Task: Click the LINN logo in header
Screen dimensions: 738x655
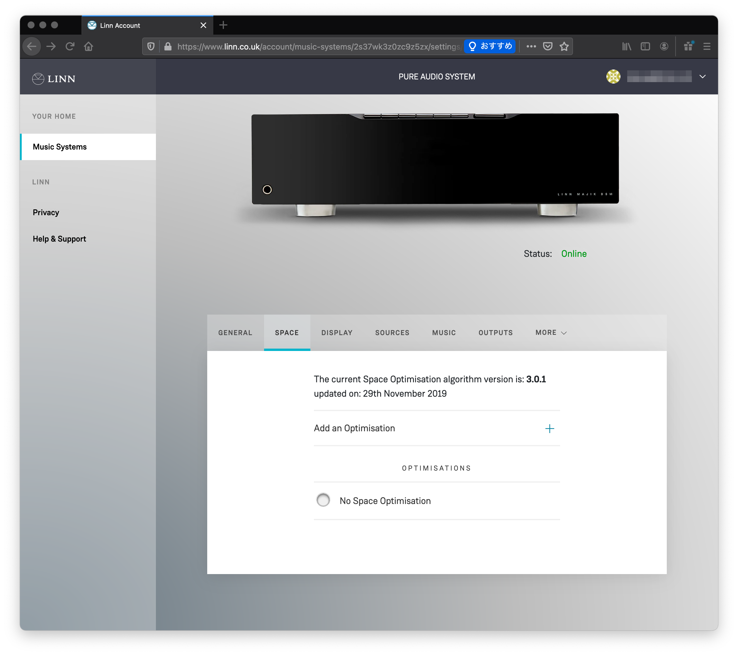Action: point(53,78)
